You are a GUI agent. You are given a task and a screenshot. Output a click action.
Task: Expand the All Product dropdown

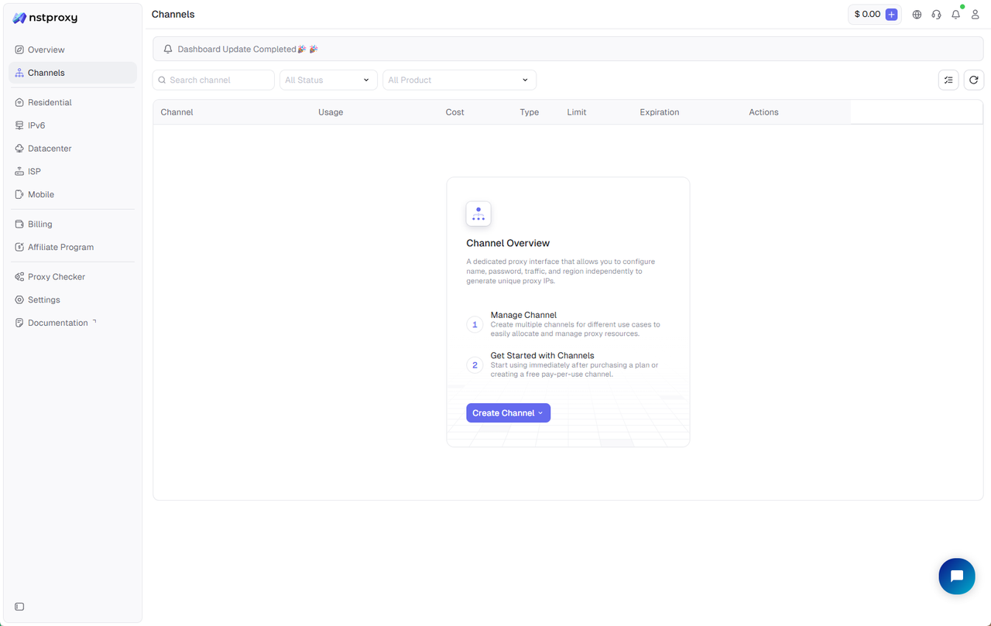tap(459, 80)
